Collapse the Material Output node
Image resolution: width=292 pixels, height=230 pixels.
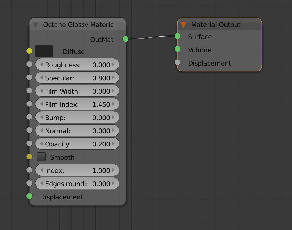pos(183,25)
